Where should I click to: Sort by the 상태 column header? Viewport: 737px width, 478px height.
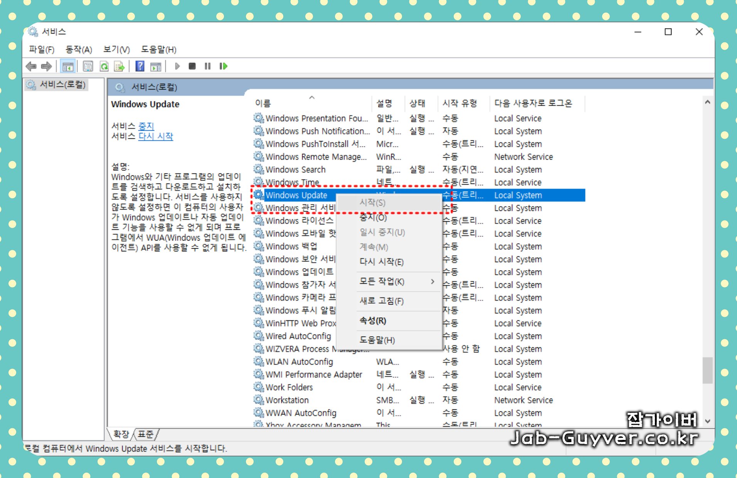click(422, 103)
